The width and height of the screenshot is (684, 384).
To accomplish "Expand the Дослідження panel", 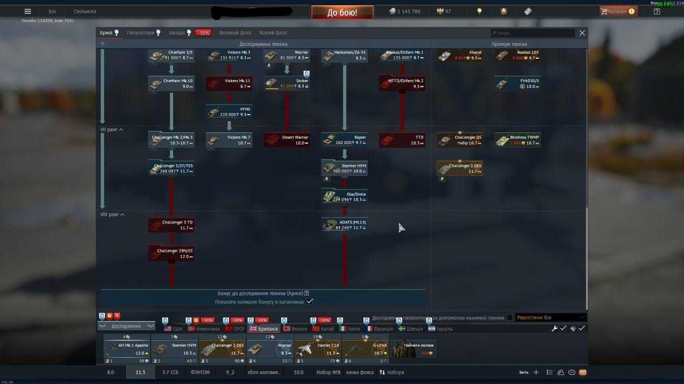I will [126, 326].
